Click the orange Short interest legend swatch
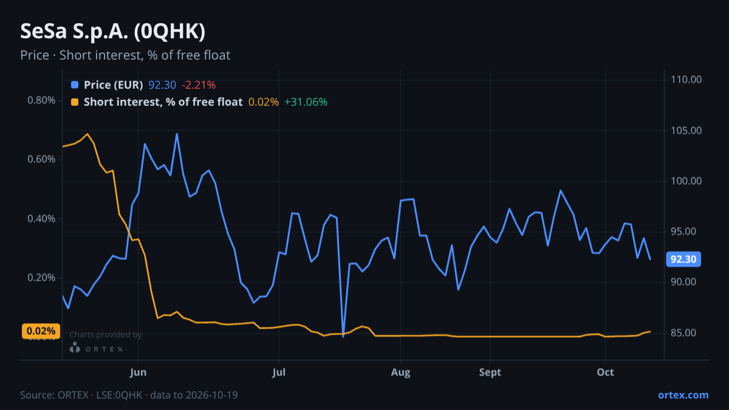Viewport: 729px width, 410px height. pos(75,102)
